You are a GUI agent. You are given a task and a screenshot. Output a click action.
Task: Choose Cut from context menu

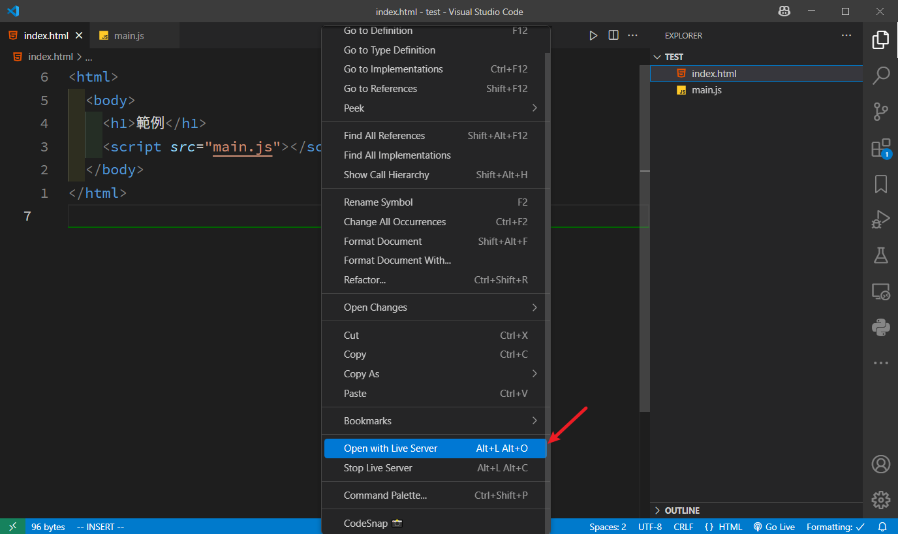434,336
